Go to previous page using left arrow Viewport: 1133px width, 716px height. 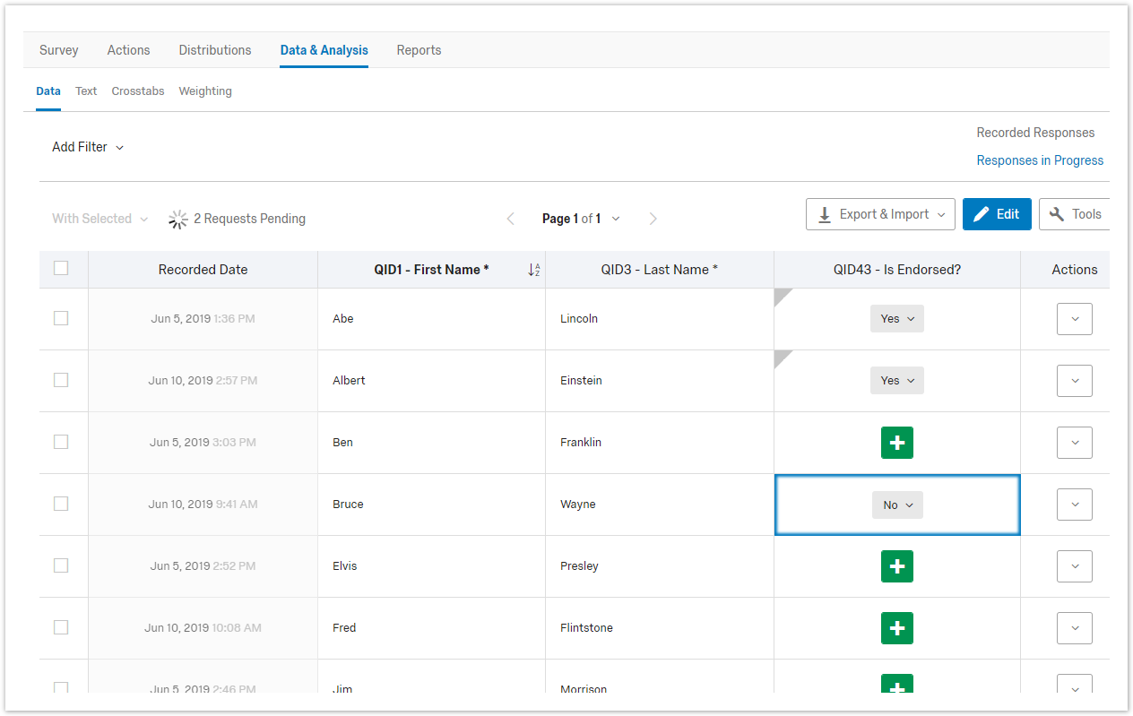coord(511,219)
